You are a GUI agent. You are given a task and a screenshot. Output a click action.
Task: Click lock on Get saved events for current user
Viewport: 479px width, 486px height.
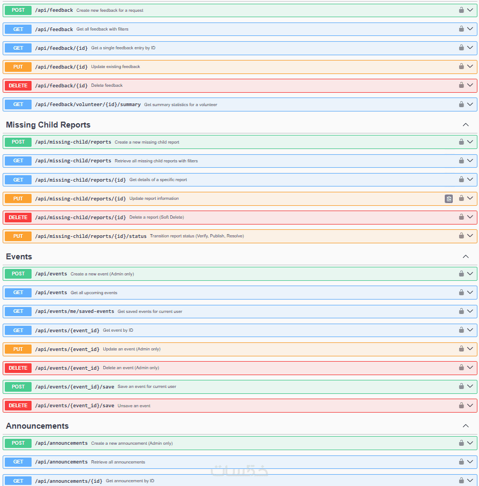461,311
